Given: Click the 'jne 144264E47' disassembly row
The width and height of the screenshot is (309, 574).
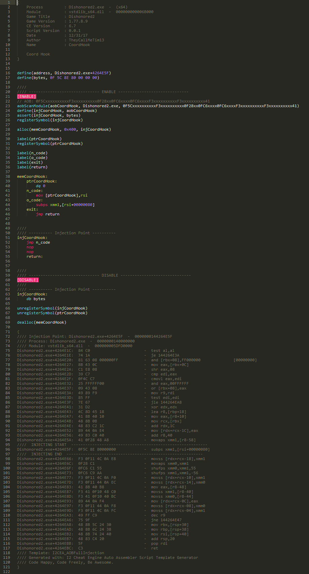Looking at the screenshot, I should click(99, 520).
